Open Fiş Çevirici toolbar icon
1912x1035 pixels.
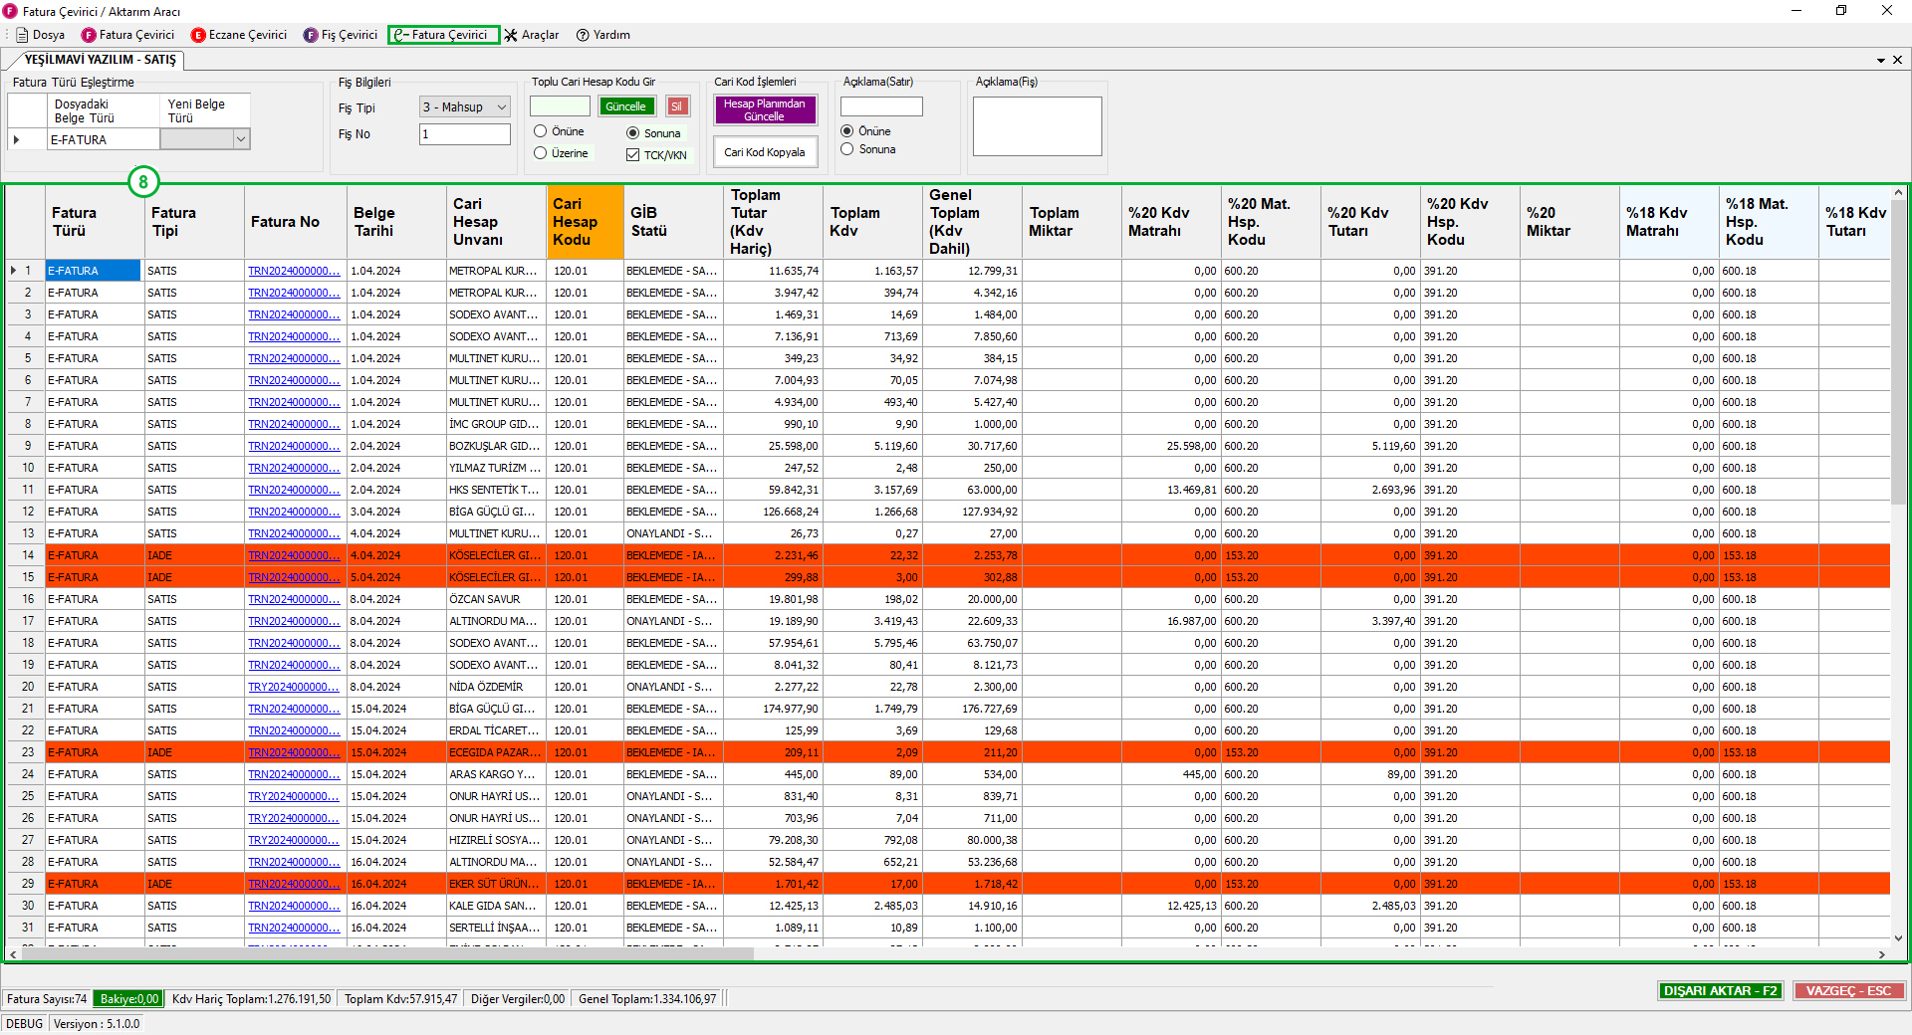[x=311, y=35]
